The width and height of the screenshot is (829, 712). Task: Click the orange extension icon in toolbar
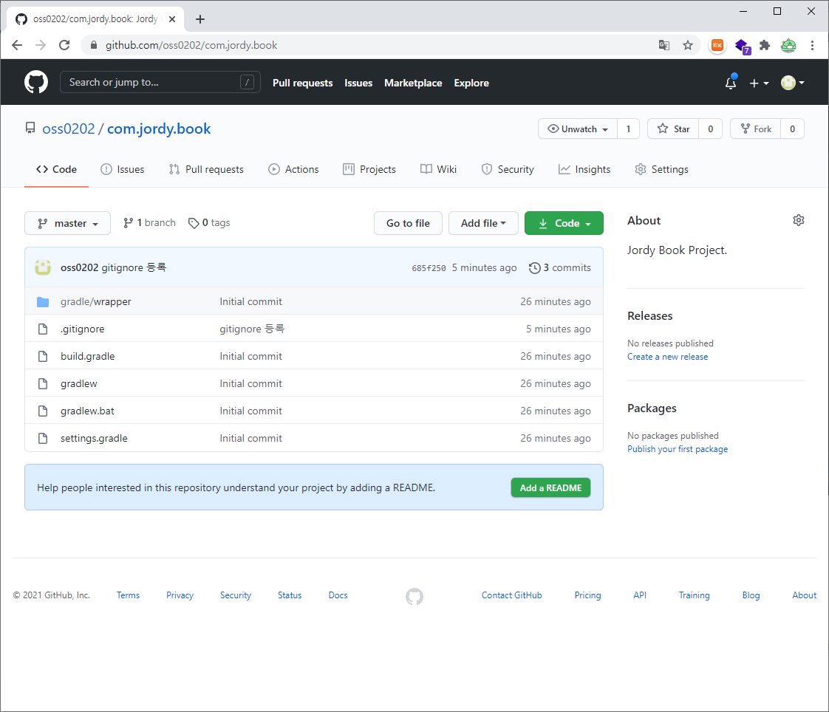click(x=717, y=46)
